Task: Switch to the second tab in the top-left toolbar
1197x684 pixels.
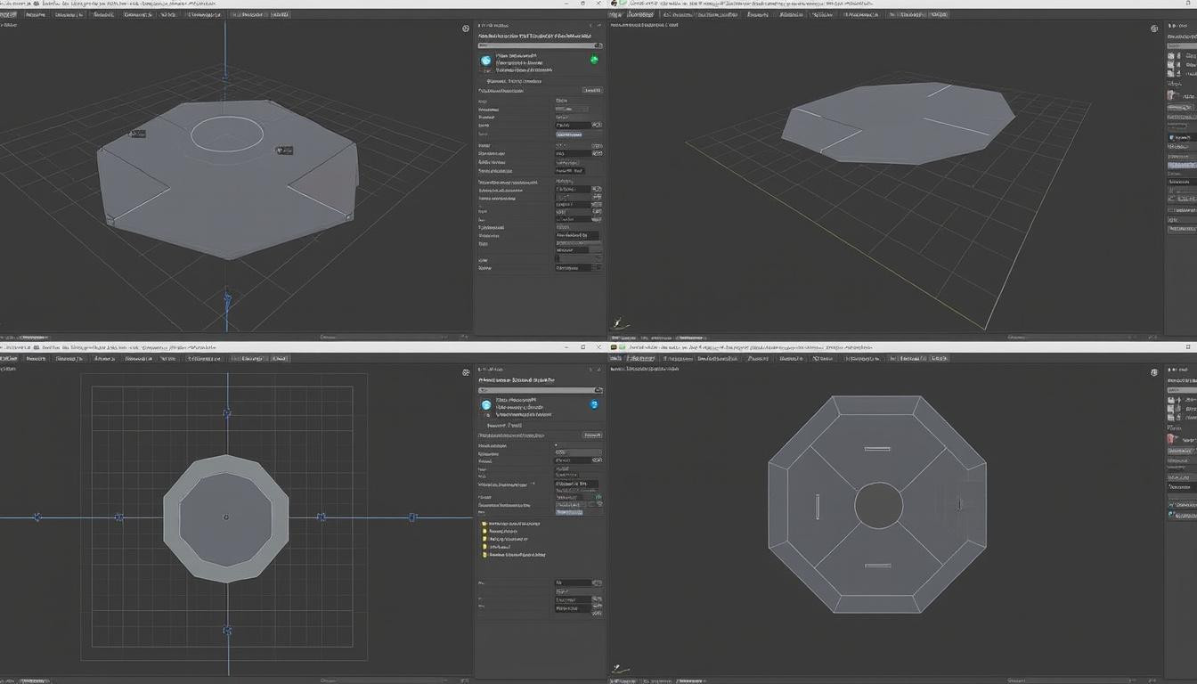Action: coord(37,14)
